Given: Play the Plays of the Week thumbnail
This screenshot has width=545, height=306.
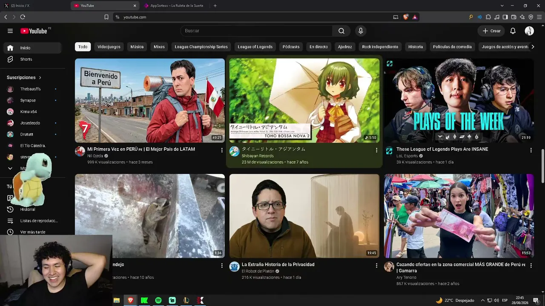Looking at the screenshot, I should pyautogui.click(x=459, y=100).
